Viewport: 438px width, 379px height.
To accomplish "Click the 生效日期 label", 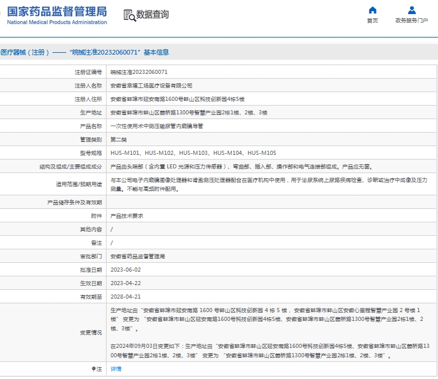I will [x=91, y=283].
